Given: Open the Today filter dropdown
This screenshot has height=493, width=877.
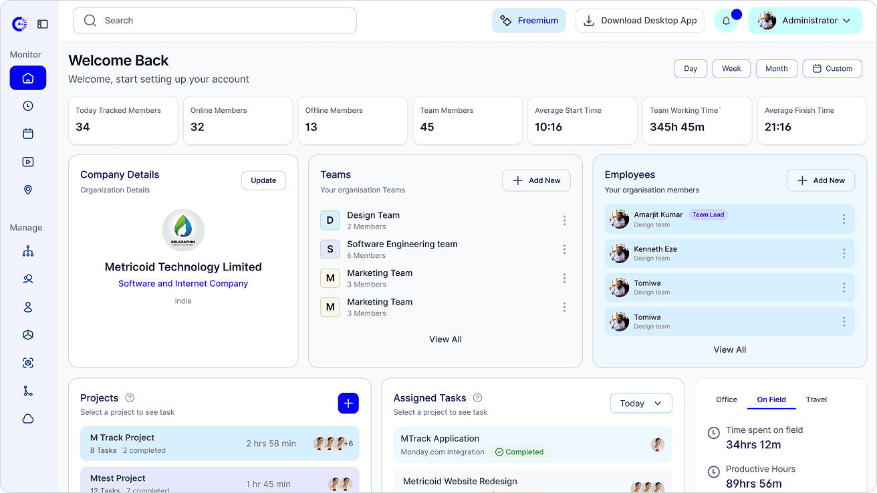Looking at the screenshot, I should pos(641,403).
